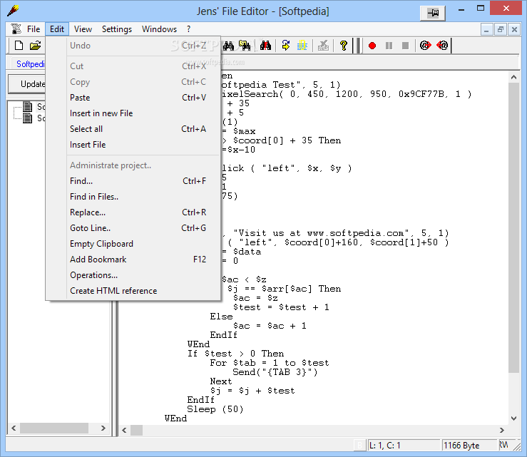Switch to the Softpedia document tab
The width and height of the screenshot is (527, 457).
(28, 64)
